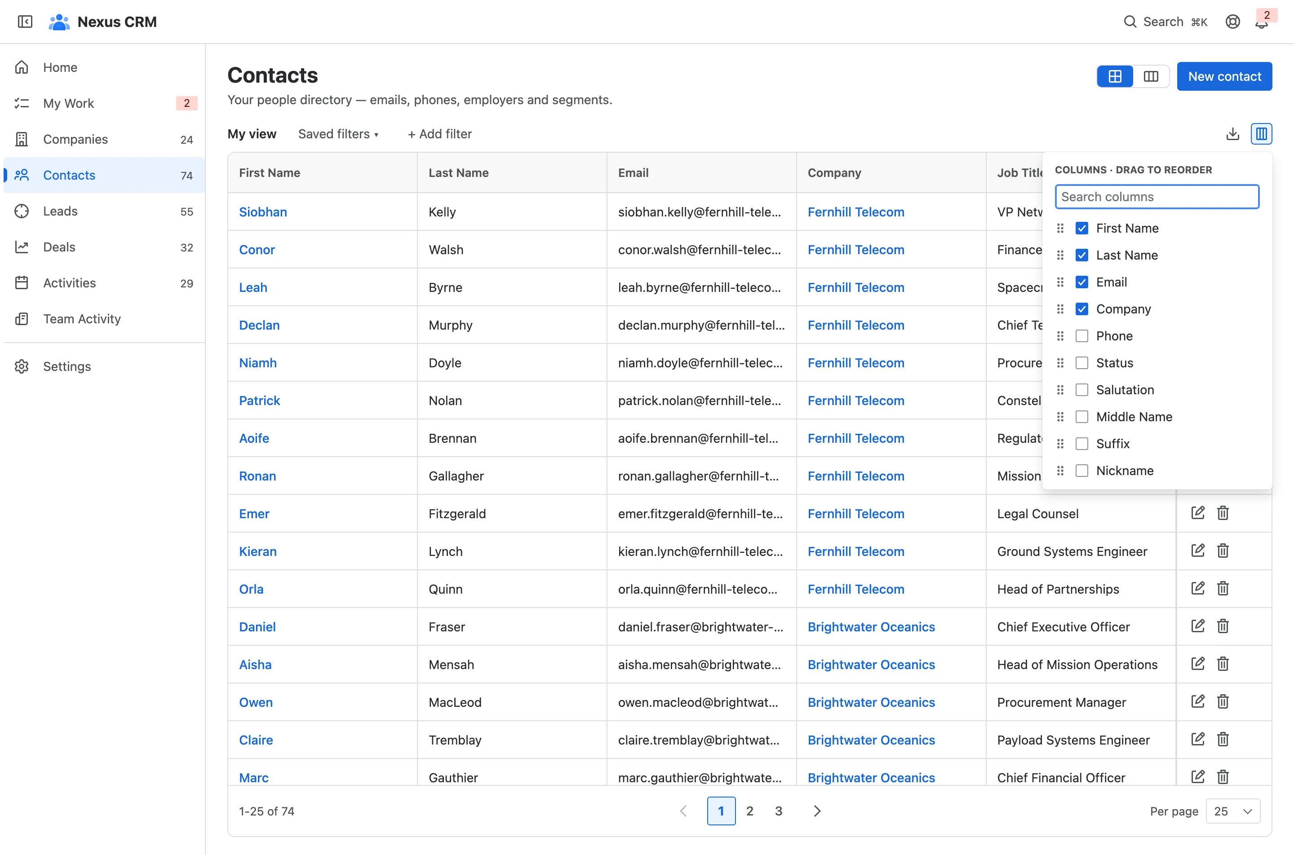The image size is (1294, 855).
Task: Sort by the Last Name header
Action: click(458, 173)
